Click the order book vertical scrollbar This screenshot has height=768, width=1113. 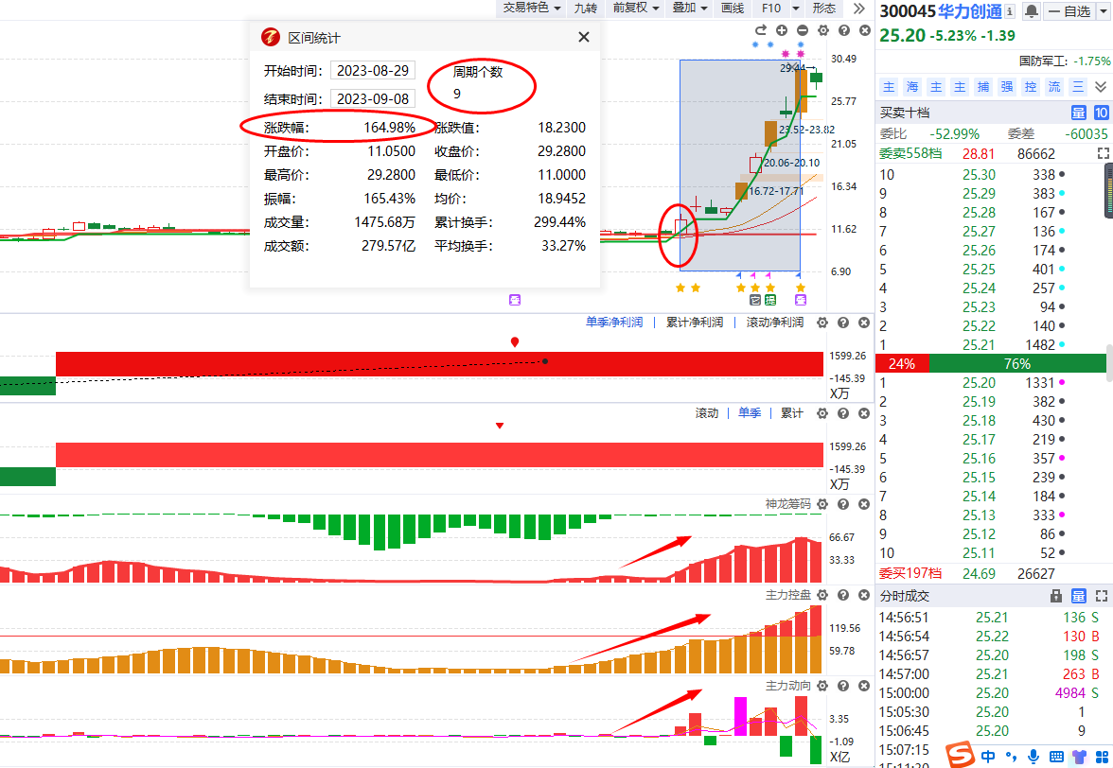click(x=1109, y=363)
